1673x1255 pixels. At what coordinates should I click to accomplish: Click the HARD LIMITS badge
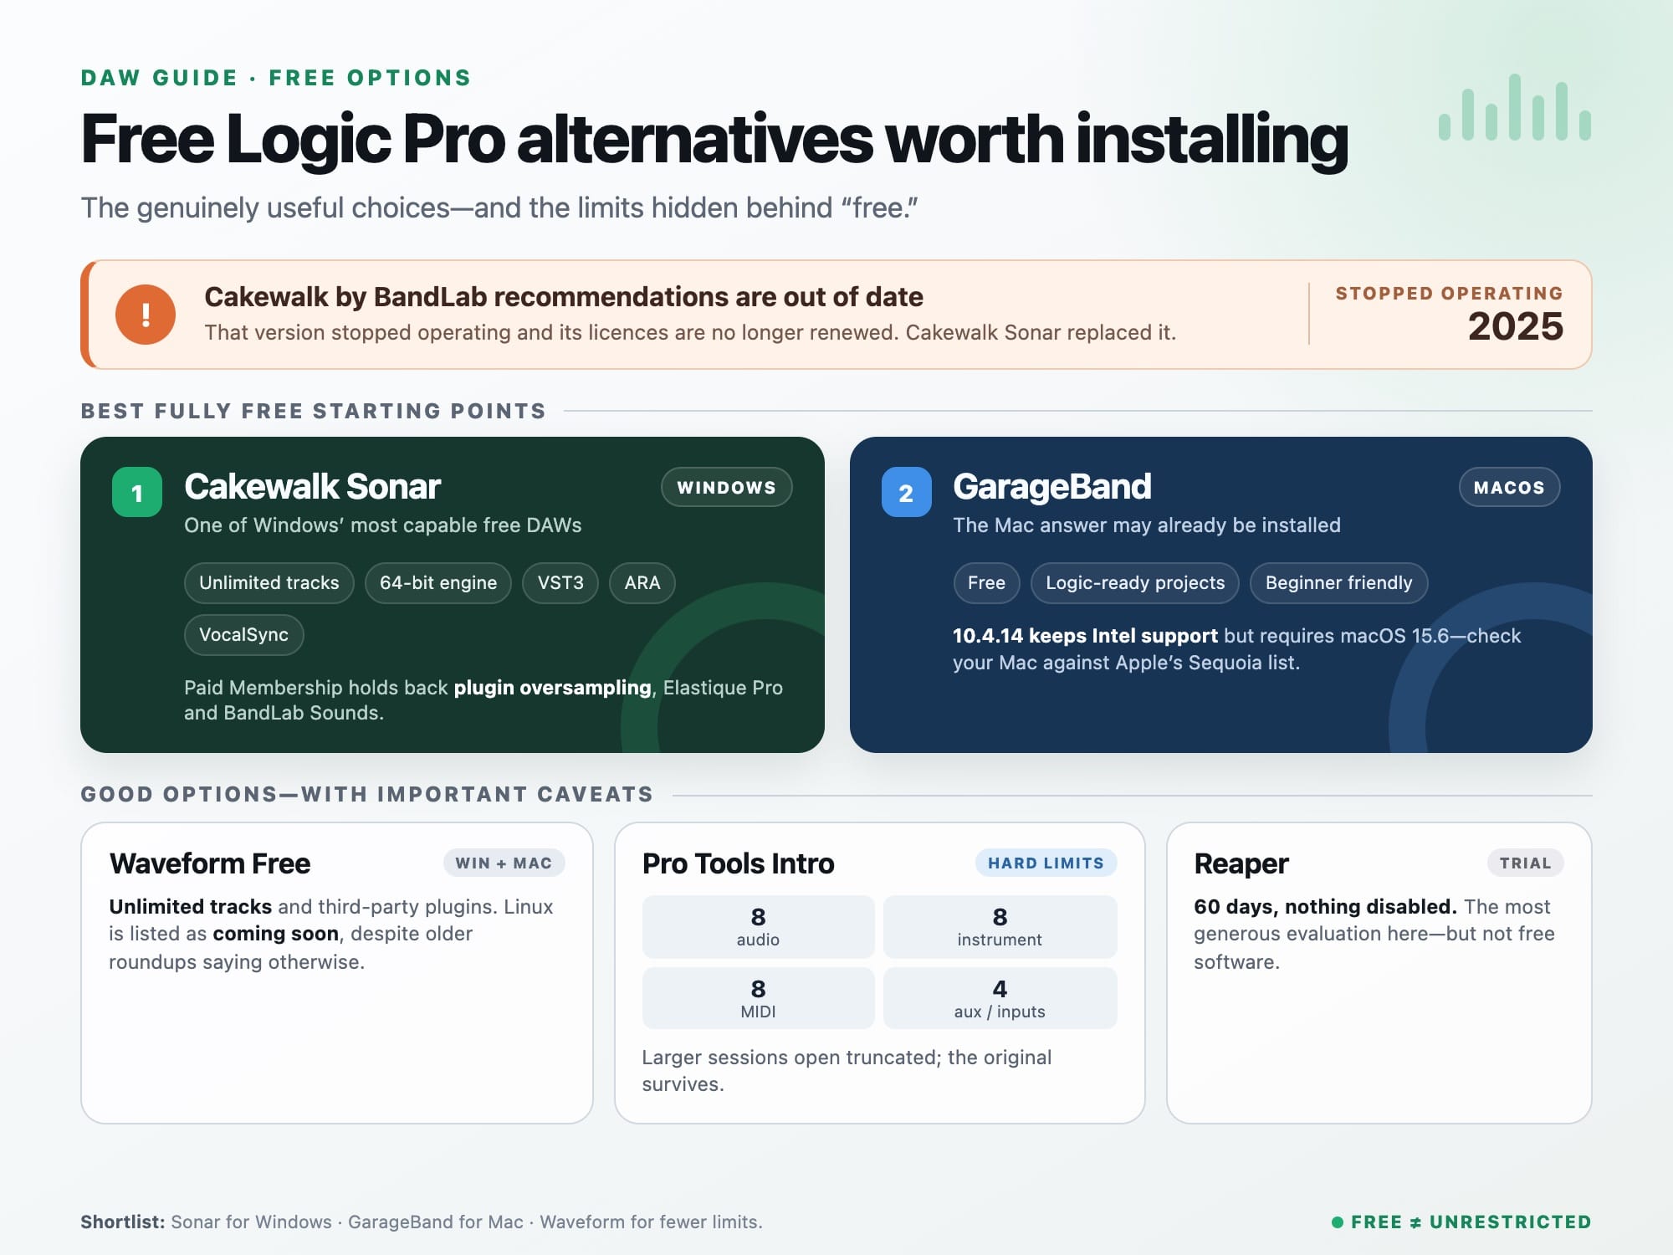(x=1046, y=863)
